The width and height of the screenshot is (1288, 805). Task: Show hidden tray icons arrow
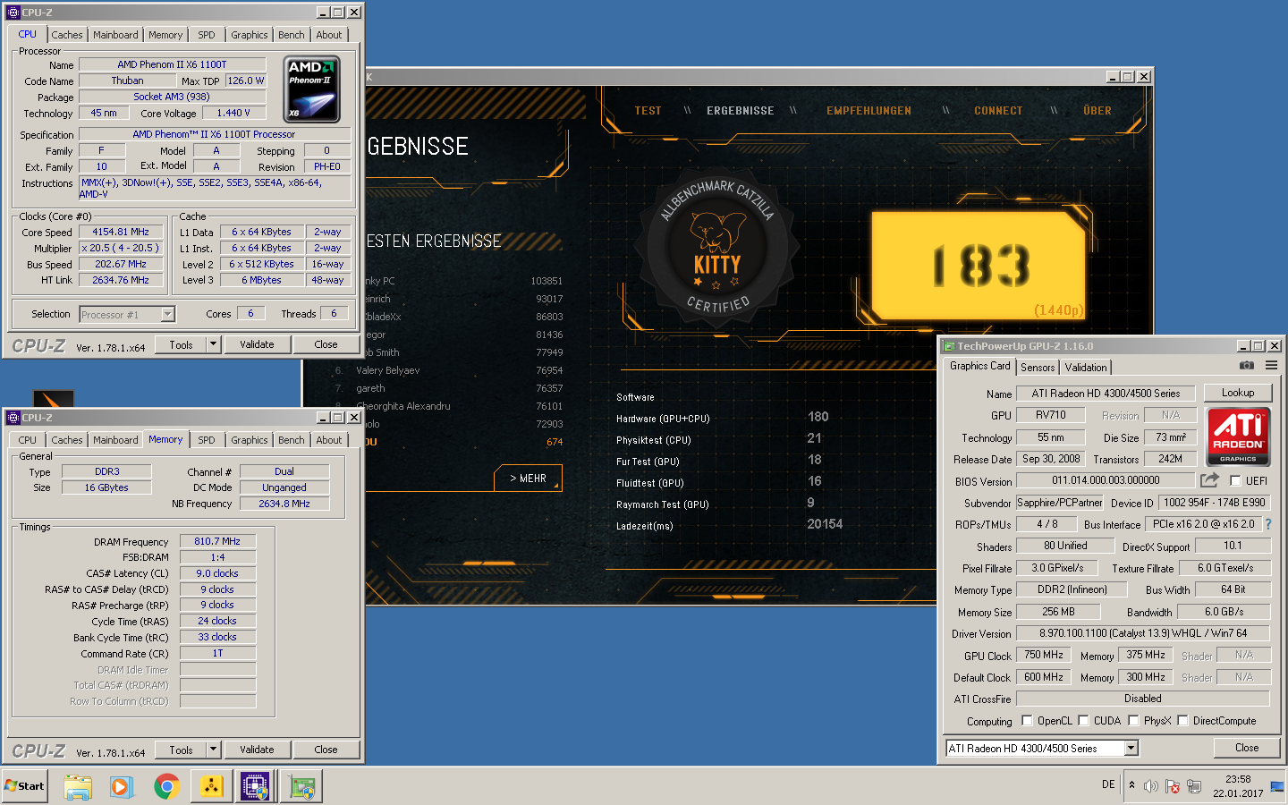pyautogui.click(x=1131, y=785)
